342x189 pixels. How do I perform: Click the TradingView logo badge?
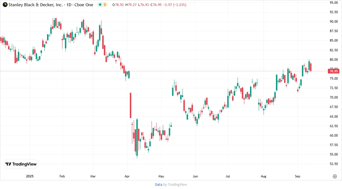[21, 164]
